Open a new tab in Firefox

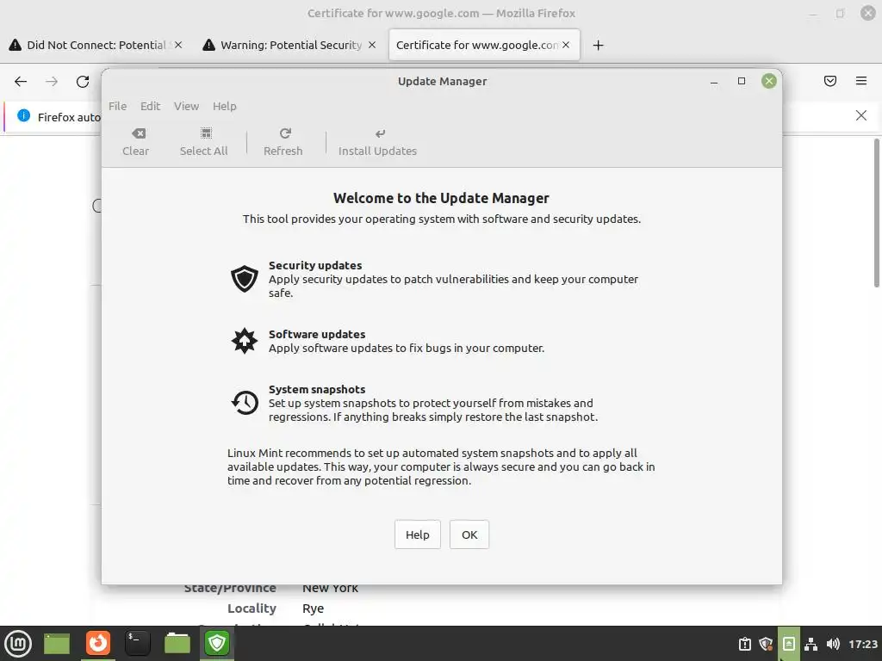coord(599,45)
